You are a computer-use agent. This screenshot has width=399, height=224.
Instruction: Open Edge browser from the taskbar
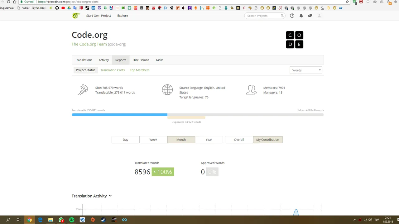(x=40, y=220)
